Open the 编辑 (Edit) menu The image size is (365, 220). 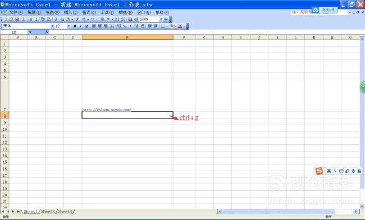pos(34,12)
